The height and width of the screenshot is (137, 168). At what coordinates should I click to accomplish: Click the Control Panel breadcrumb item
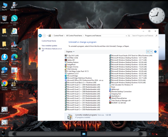[58, 35]
